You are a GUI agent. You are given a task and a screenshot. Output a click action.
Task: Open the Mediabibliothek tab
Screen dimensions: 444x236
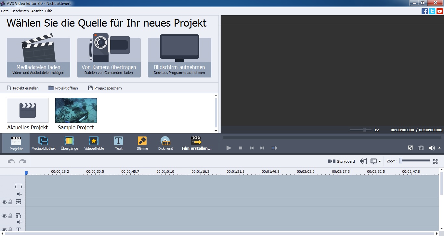coord(43,143)
